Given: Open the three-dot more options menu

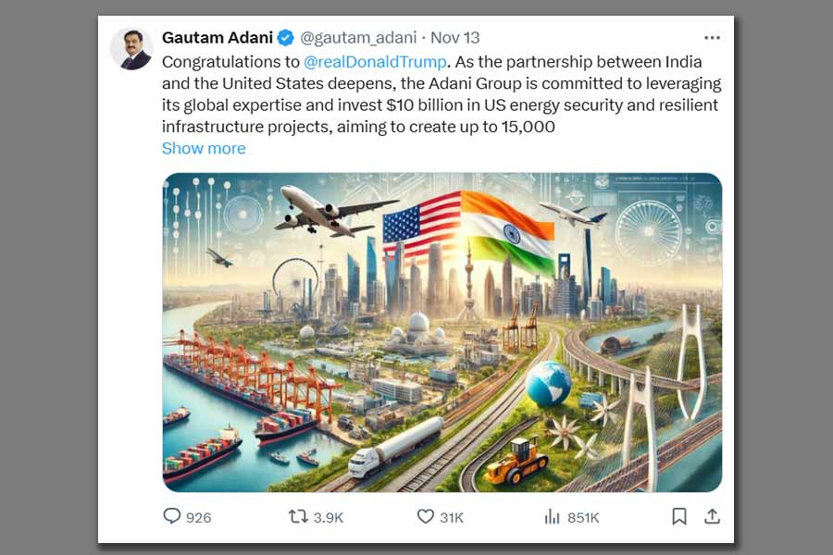Looking at the screenshot, I should tap(712, 38).
